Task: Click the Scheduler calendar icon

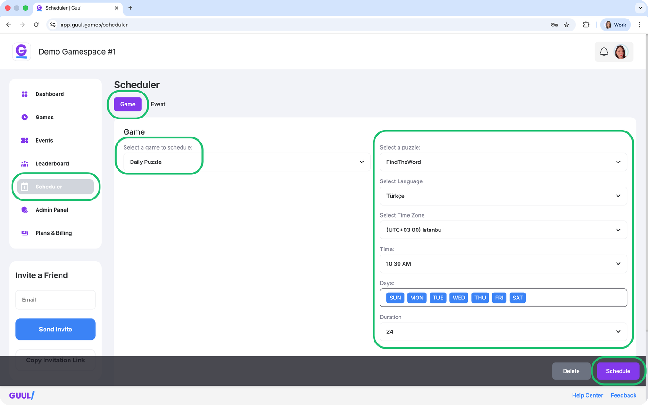Action: [25, 187]
